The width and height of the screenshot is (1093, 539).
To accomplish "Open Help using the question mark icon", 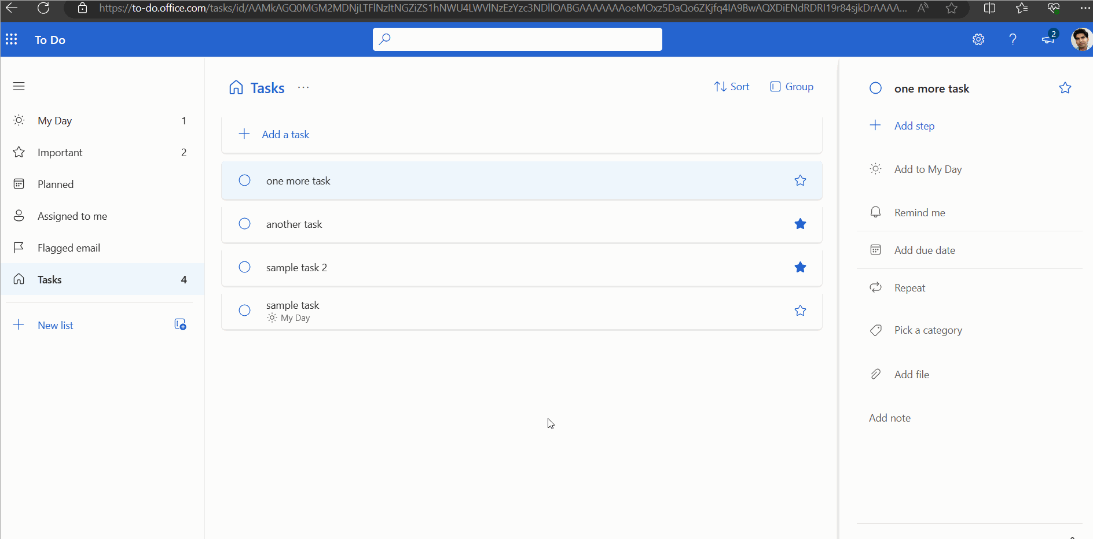I will pyautogui.click(x=1013, y=39).
